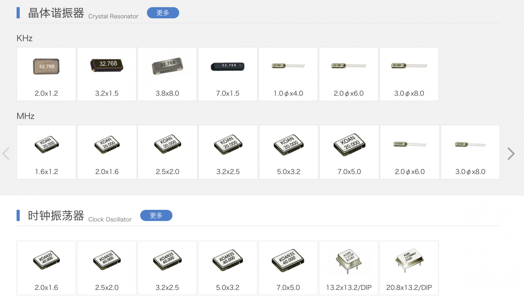Select the 20.8x13.2/DIP oscillator
The width and height of the screenshot is (524, 302).
pos(409,268)
